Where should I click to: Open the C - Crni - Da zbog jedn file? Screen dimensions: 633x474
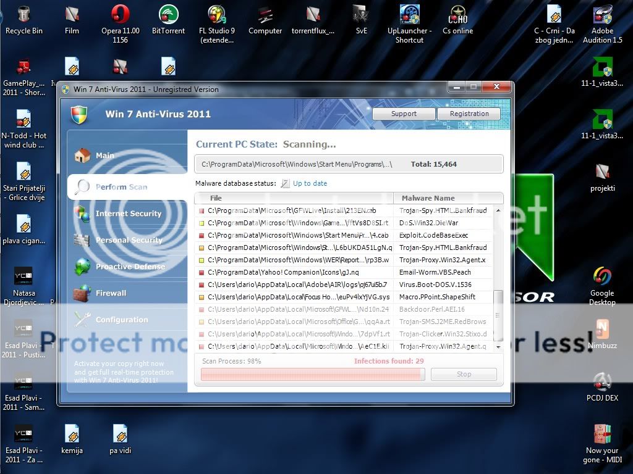point(554,24)
